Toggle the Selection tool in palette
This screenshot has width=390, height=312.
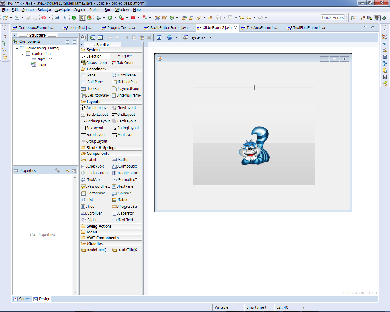click(95, 56)
